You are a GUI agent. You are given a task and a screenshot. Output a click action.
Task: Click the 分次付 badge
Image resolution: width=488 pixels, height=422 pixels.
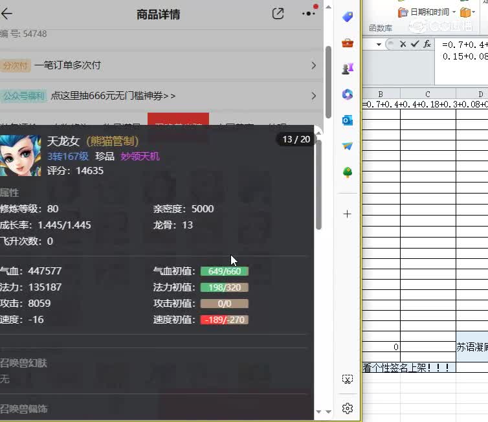point(16,65)
